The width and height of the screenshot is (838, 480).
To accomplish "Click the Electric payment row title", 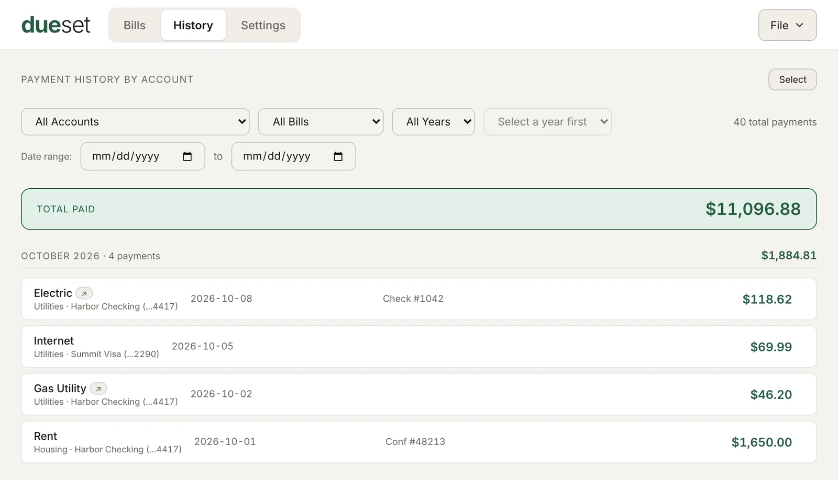I will [x=53, y=293].
